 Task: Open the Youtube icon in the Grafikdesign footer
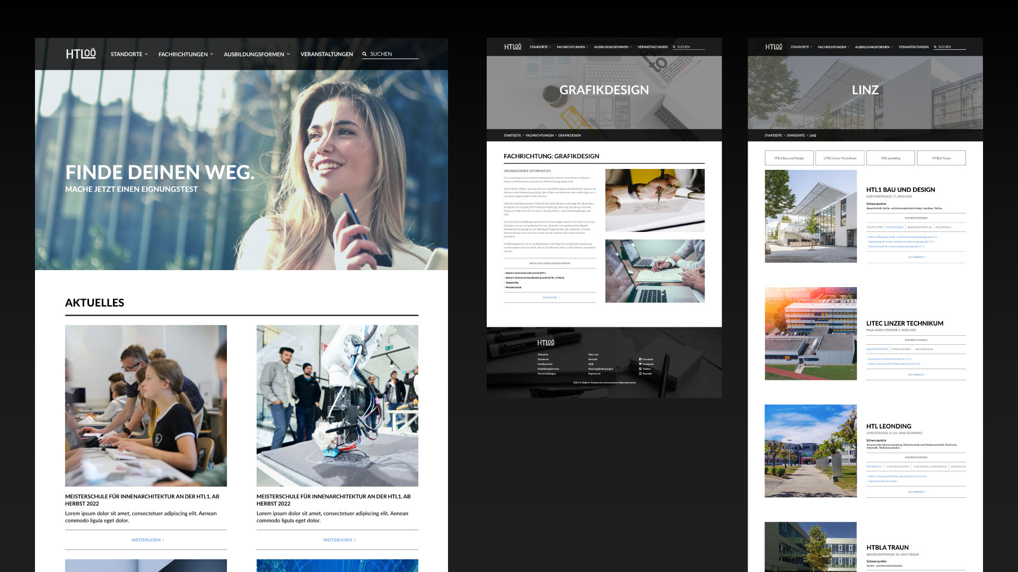tap(640, 373)
